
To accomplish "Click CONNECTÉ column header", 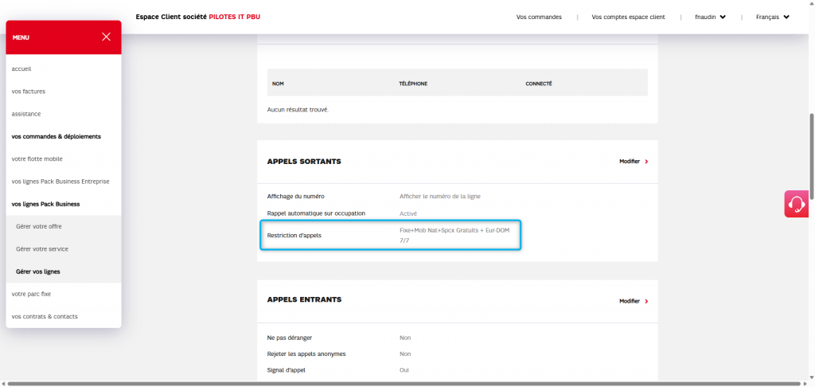I will point(539,84).
